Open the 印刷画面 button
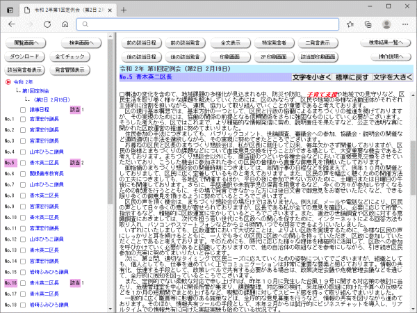Screen dimensions: 417x313 (230, 57)
